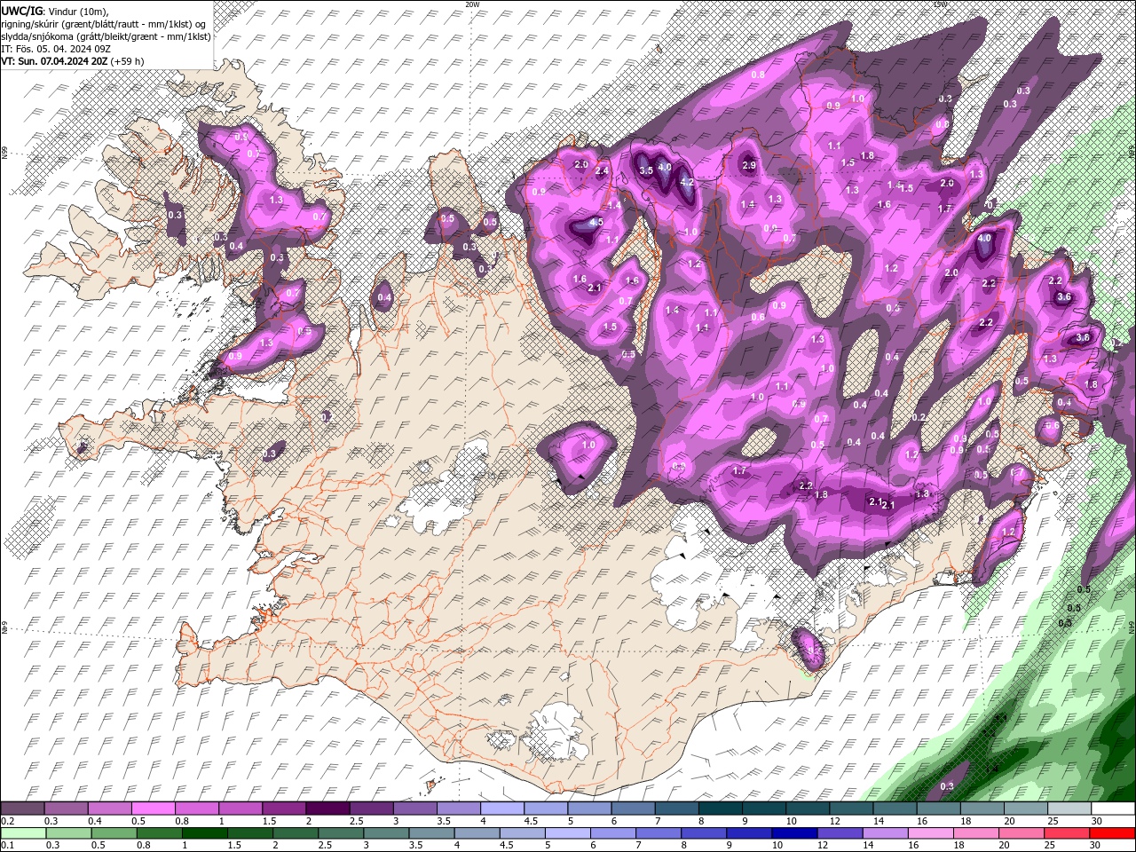
Task: Select the white swatch labeled 30 in upper legend
Action: point(1114,809)
